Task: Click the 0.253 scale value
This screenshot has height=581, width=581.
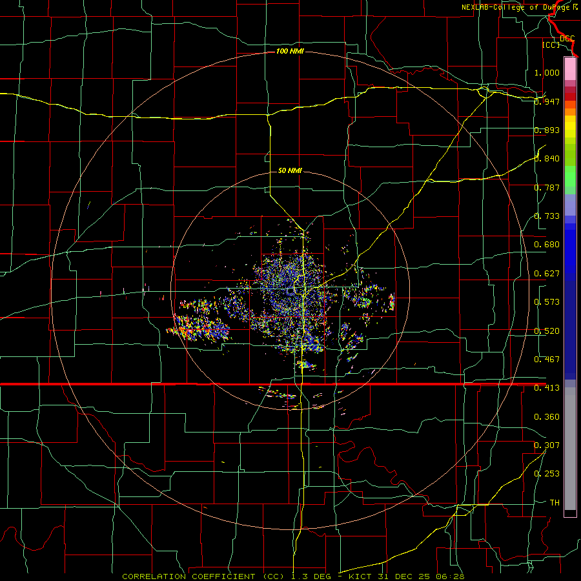Action: (x=547, y=474)
